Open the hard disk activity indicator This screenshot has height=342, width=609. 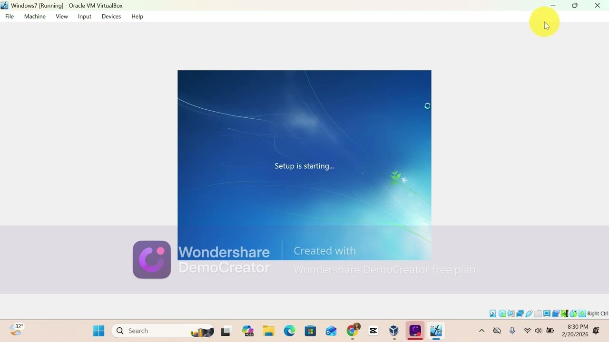[493, 313]
